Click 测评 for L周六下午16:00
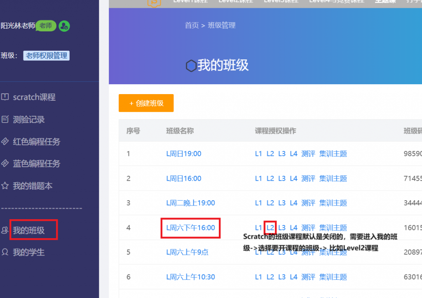The image size is (422, 298). coord(308,228)
